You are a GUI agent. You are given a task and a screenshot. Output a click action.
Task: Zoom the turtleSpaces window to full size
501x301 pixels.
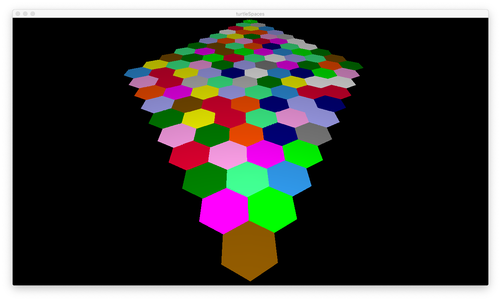[33, 14]
